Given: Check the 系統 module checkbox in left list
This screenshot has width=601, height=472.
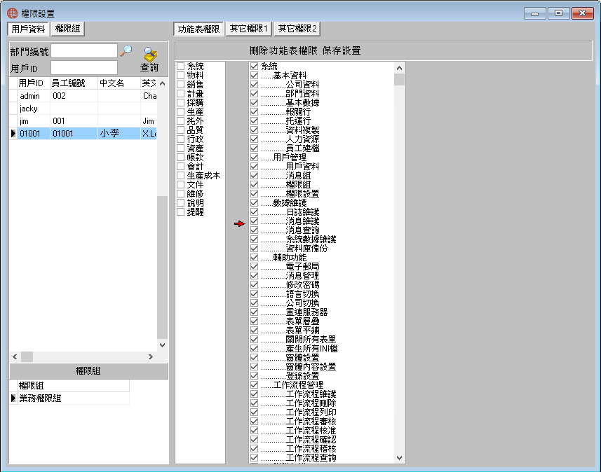Looking at the screenshot, I should 180,67.
